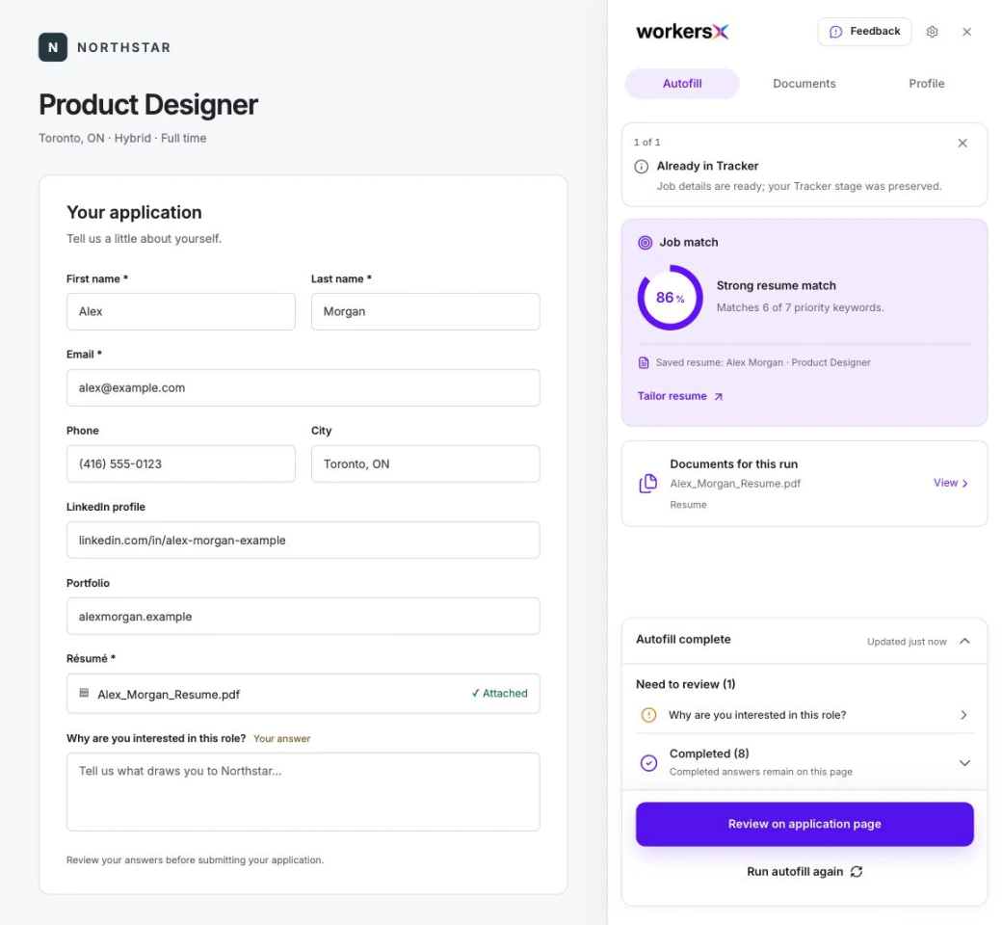Click the saved resume document icon

coord(644,363)
